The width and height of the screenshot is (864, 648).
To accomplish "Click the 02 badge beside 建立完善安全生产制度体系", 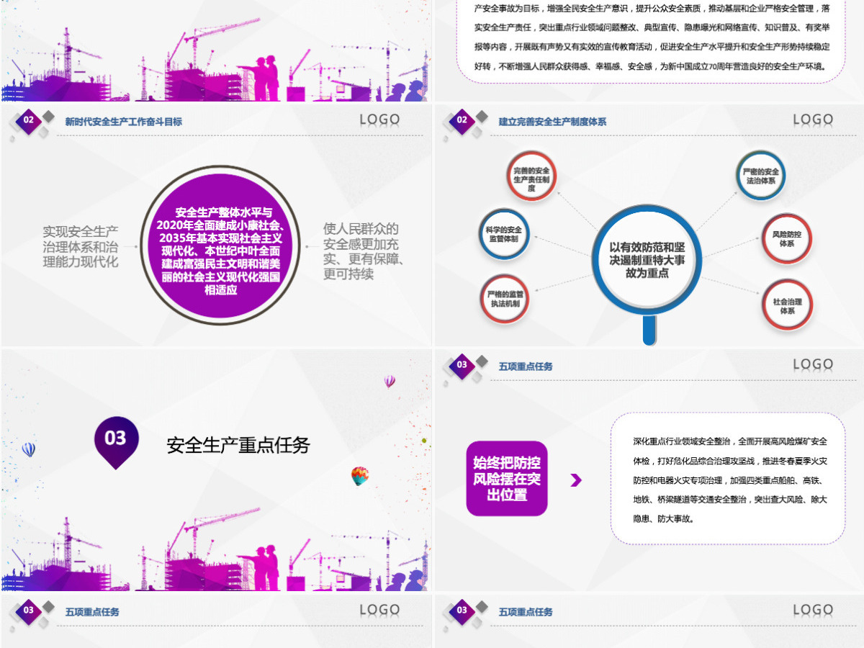I will coord(462,120).
